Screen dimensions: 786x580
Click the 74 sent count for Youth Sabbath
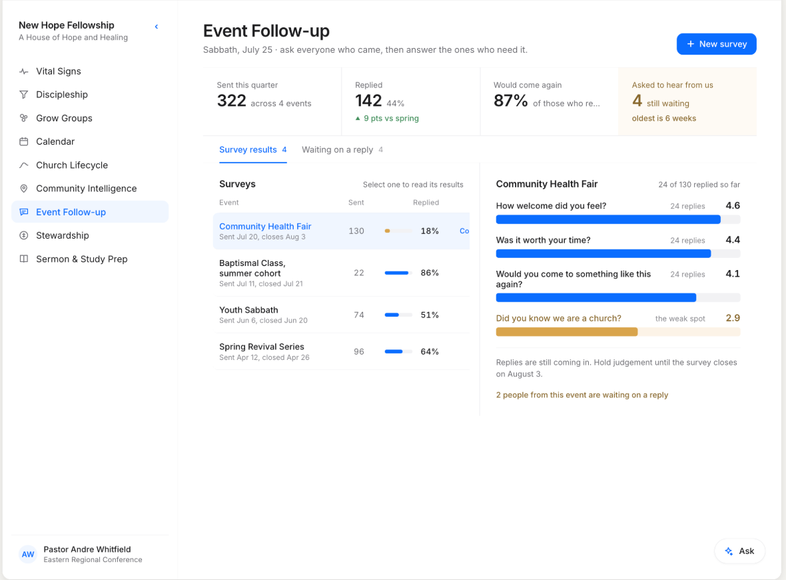coord(359,315)
